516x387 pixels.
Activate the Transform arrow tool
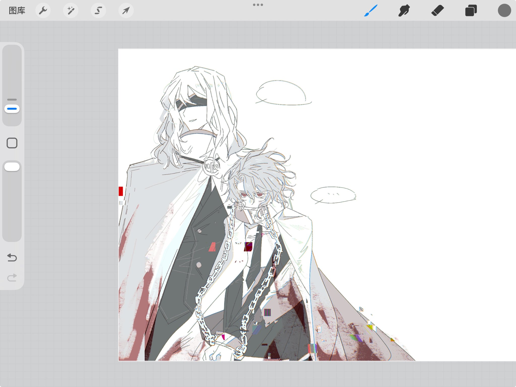126,11
